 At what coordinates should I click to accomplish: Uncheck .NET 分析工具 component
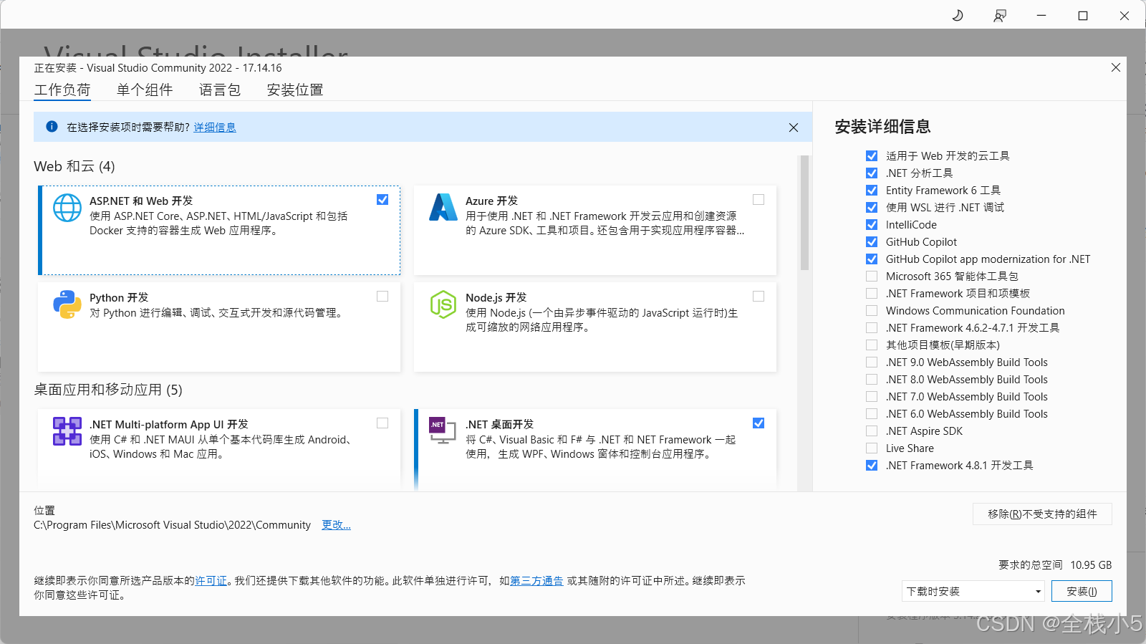pyautogui.click(x=872, y=173)
